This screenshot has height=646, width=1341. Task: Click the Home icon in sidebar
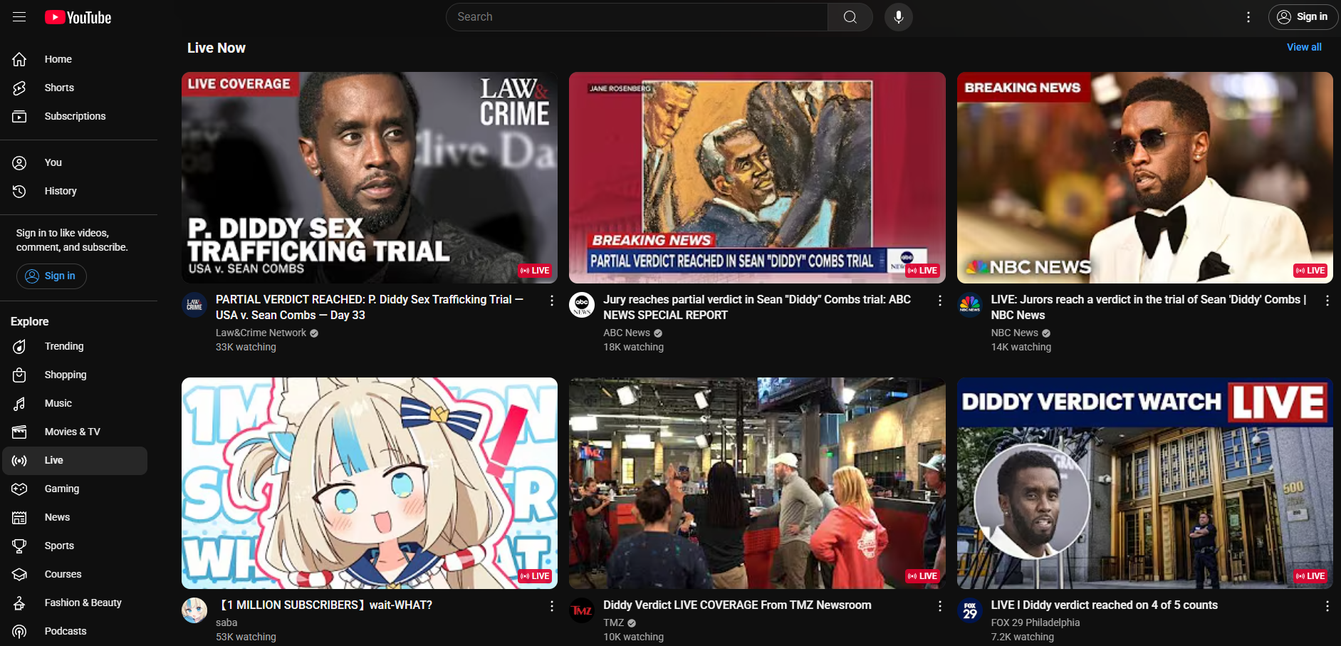click(19, 59)
